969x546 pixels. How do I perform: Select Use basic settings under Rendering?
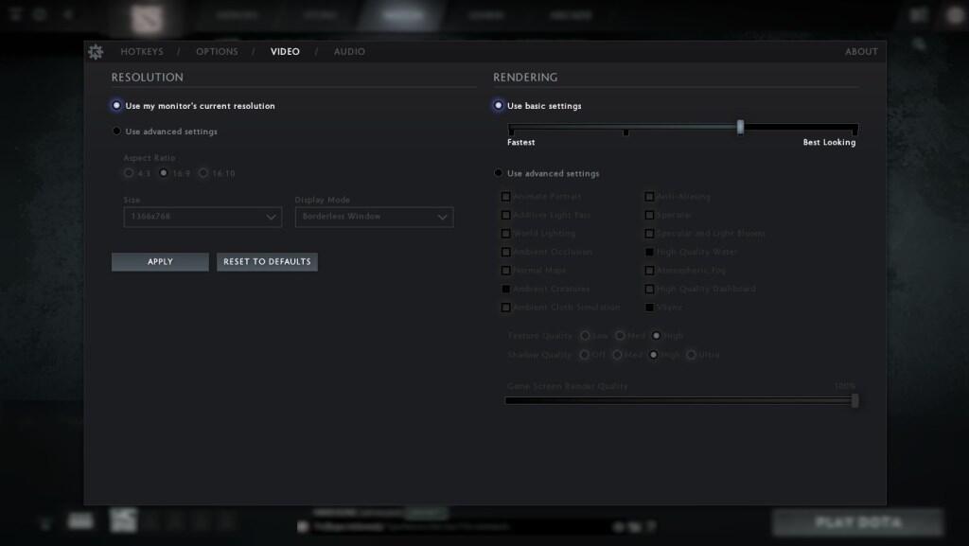click(x=498, y=106)
